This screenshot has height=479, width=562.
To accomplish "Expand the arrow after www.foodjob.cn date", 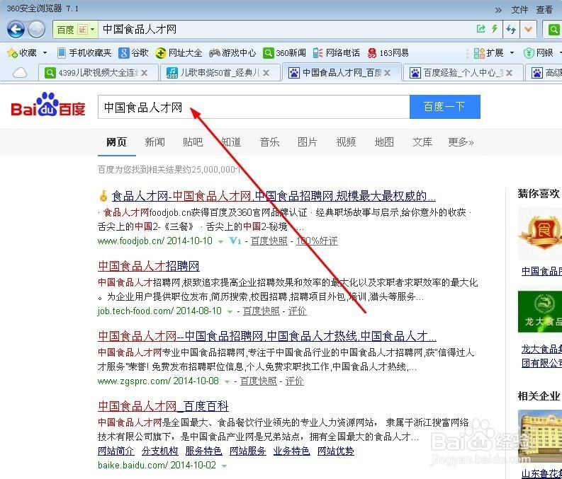I will (x=221, y=242).
